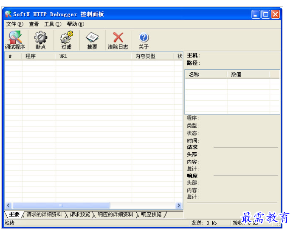Screen dimensions: 293x231
Task: Switch to the 请求的详细资料 tab
Action: [x=44, y=214]
